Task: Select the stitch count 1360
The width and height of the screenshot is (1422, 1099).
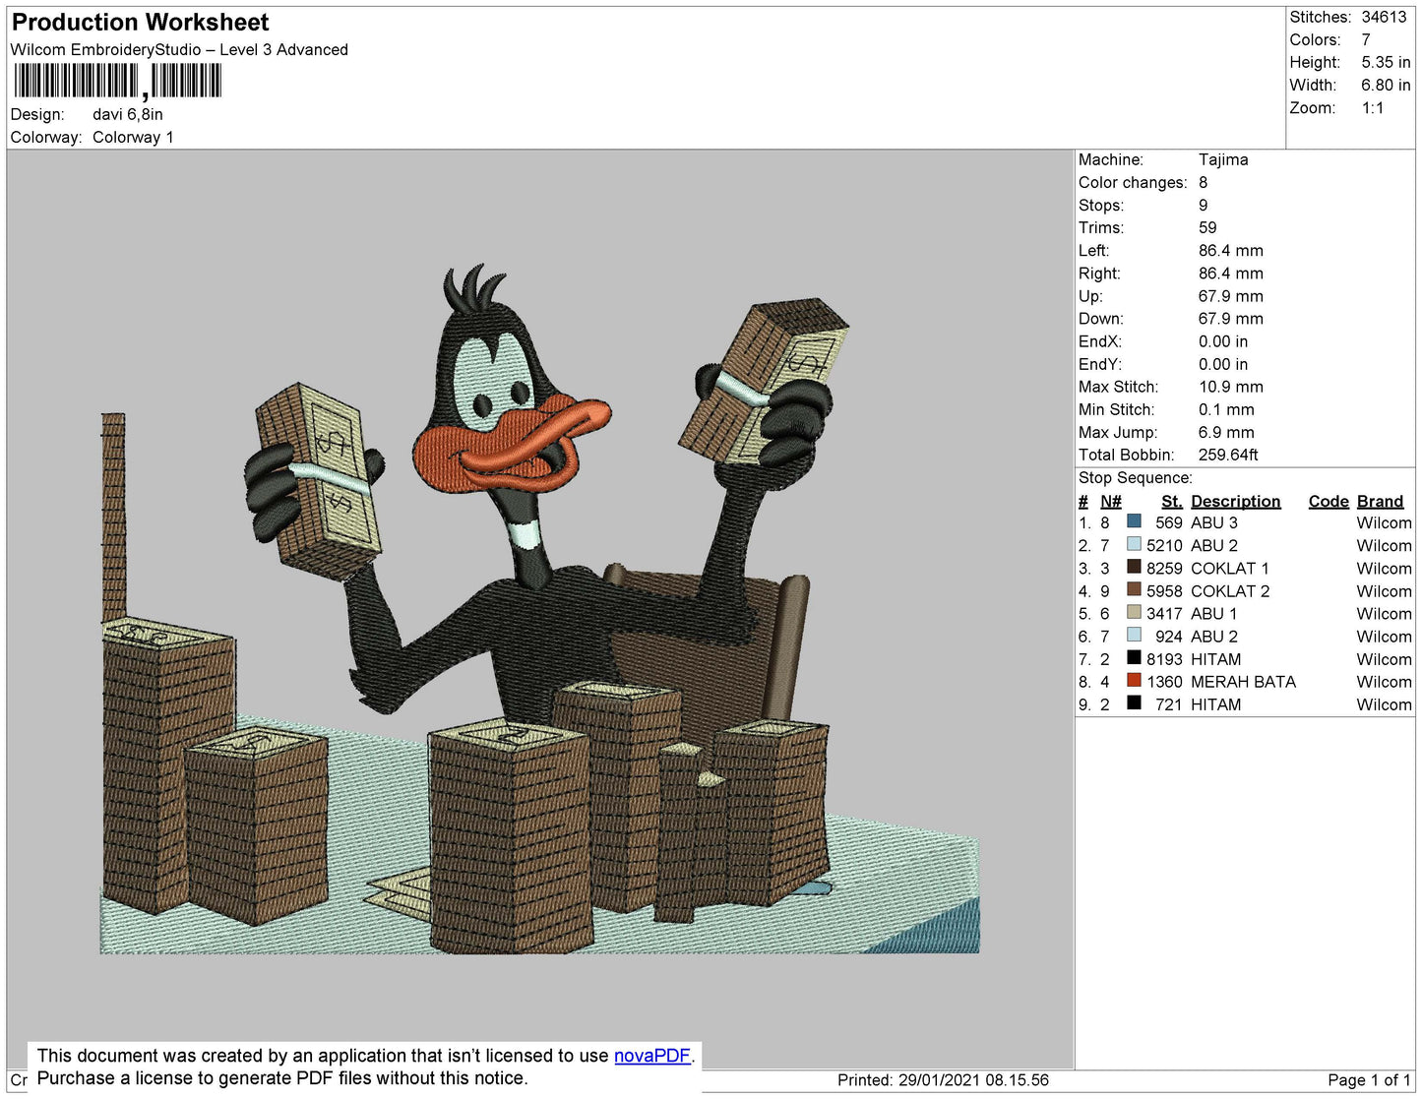Action: 1164,682
